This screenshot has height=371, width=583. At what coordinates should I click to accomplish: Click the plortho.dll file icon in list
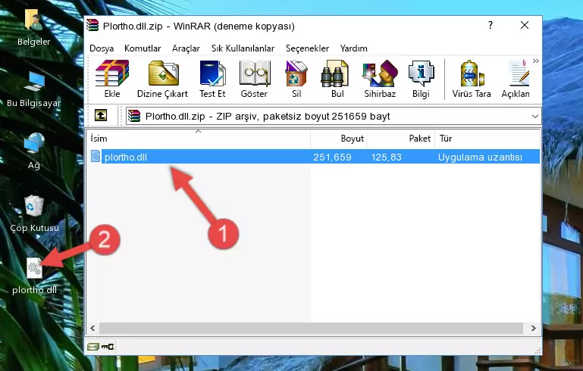(x=96, y=156)
